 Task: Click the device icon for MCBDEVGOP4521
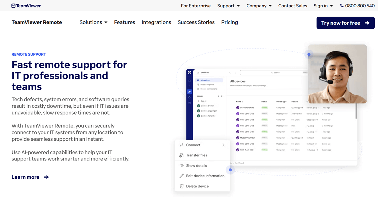pos(238,138)
